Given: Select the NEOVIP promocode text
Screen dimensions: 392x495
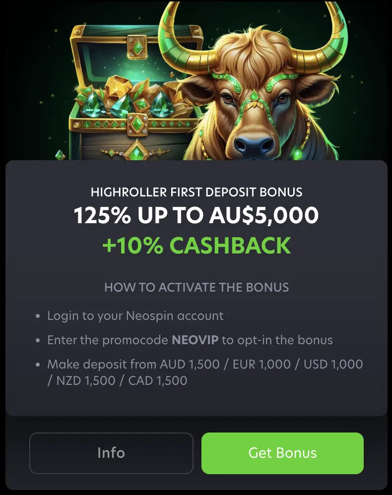Looking at the screenshot, I should pos(195,340).
